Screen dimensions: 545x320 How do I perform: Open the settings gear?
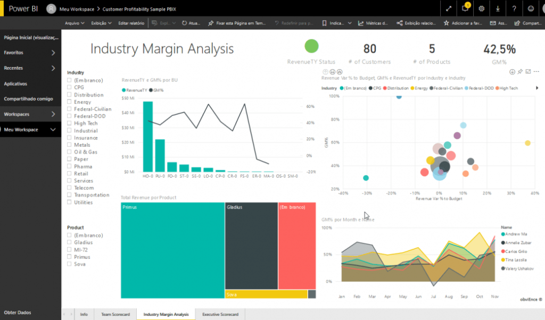(x=481, y=9)
